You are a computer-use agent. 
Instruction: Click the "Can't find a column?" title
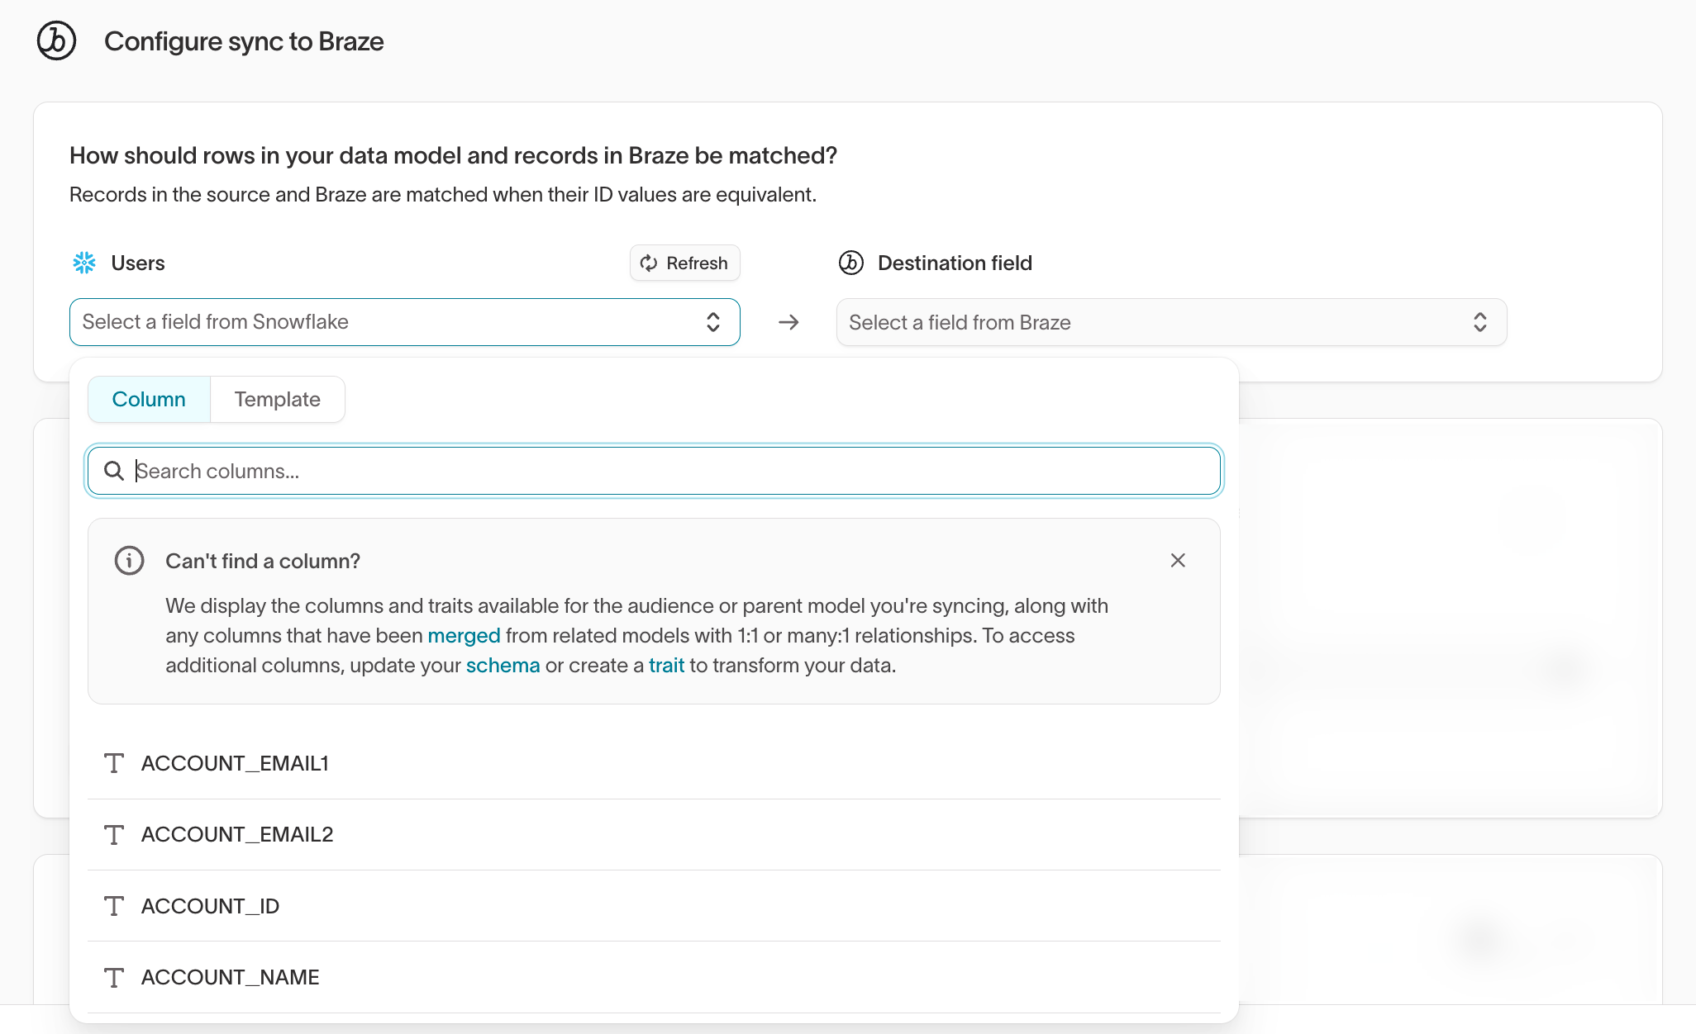263,561
